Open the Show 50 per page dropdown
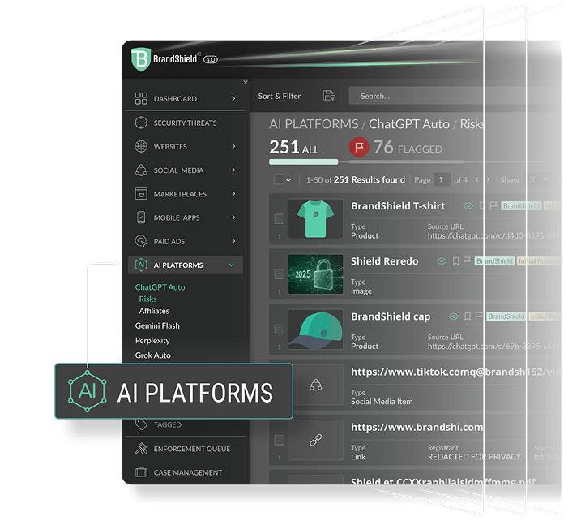 point(538,179)
